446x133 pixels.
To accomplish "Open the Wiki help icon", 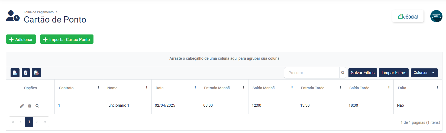I will pos(436,16).
